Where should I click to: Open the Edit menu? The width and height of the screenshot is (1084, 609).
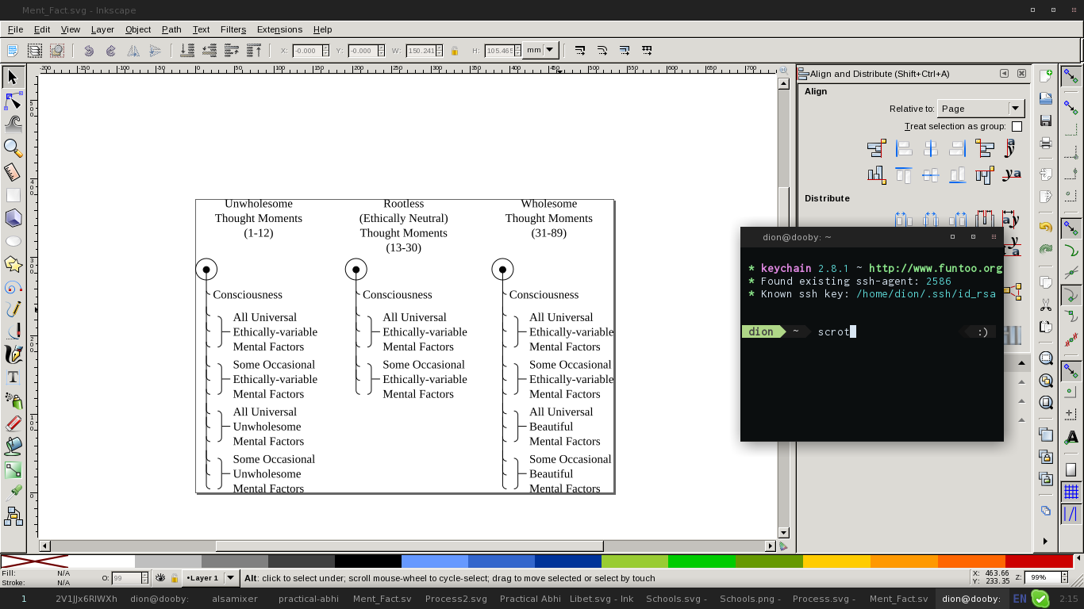(42, 29)
